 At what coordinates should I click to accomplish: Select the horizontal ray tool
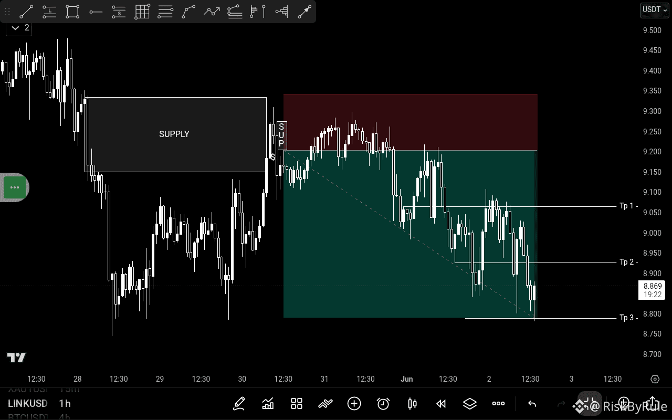[96, 11]
